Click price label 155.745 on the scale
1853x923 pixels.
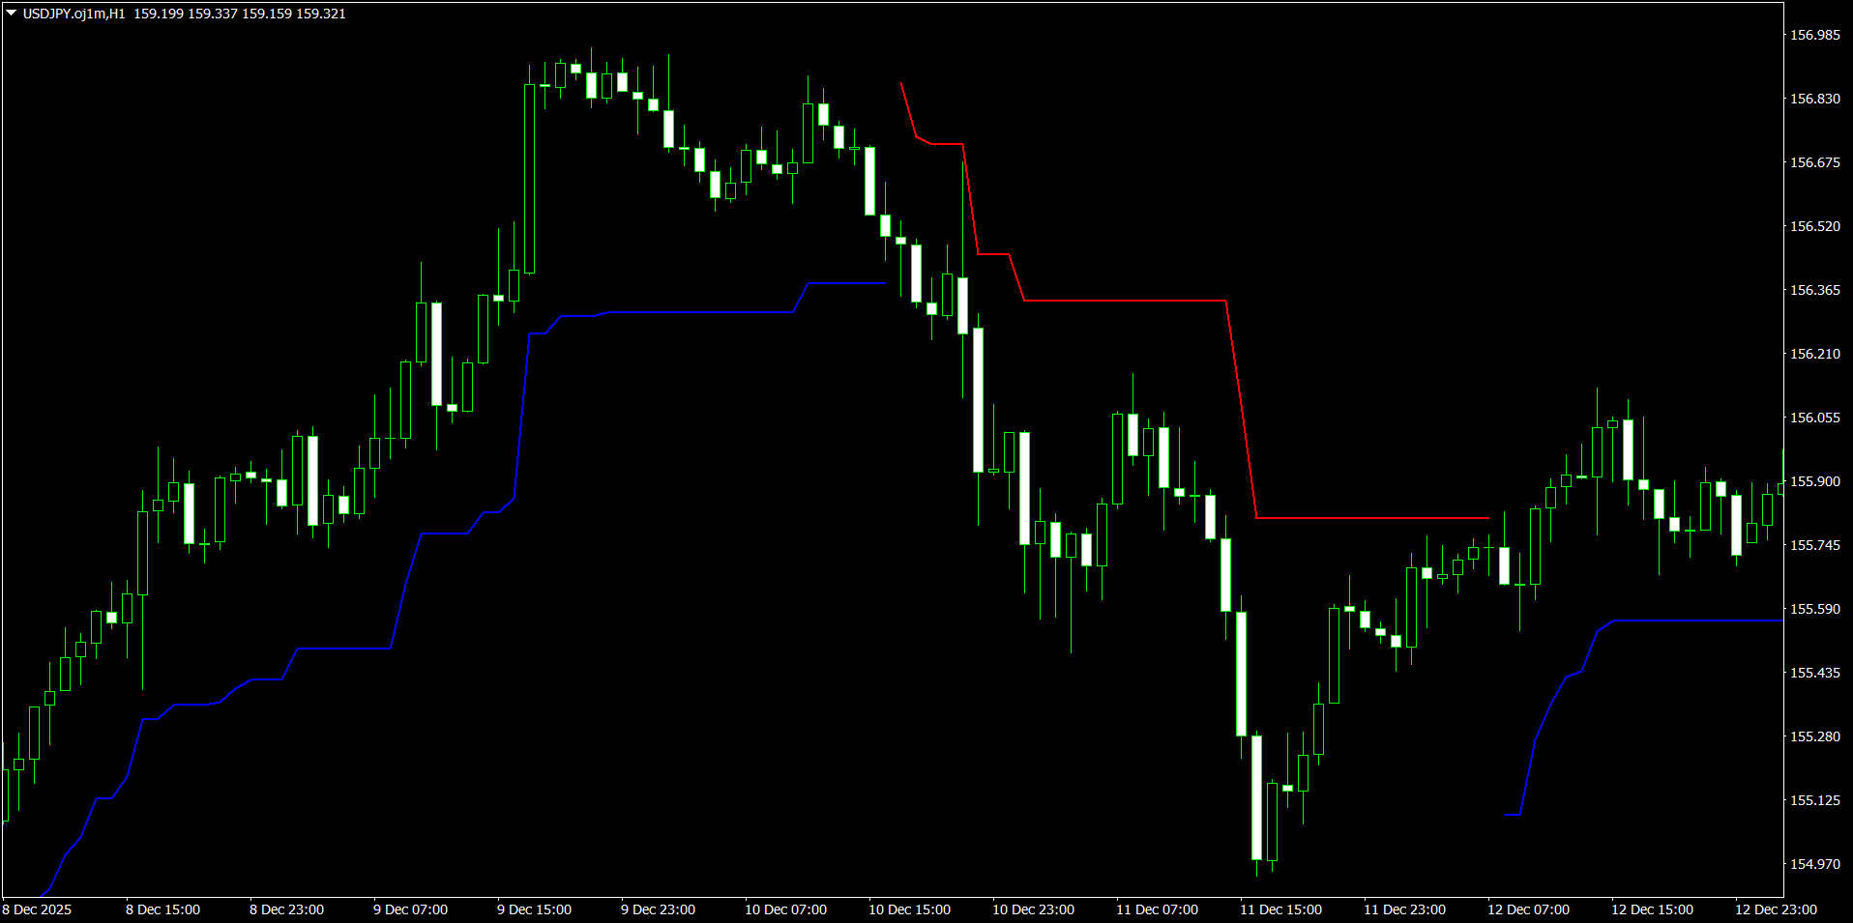pos(1814,545)
